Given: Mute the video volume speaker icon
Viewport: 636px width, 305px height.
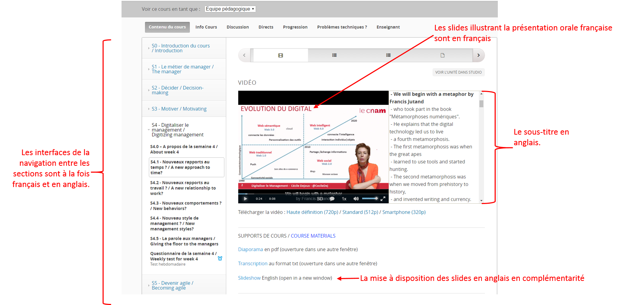Looking at the screenshot, I should [x=356, y=199].
